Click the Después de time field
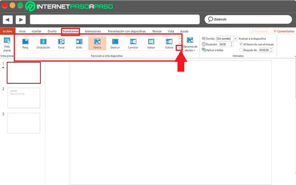296x185 pixels. [x=264, y=50]
